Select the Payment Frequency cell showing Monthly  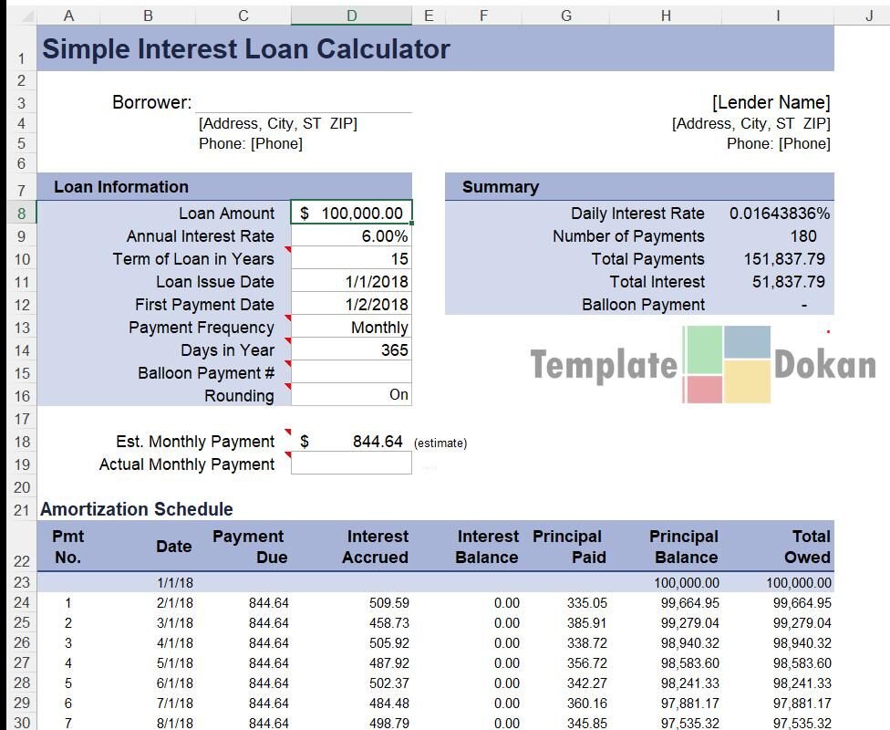click(x=351, y=328)
